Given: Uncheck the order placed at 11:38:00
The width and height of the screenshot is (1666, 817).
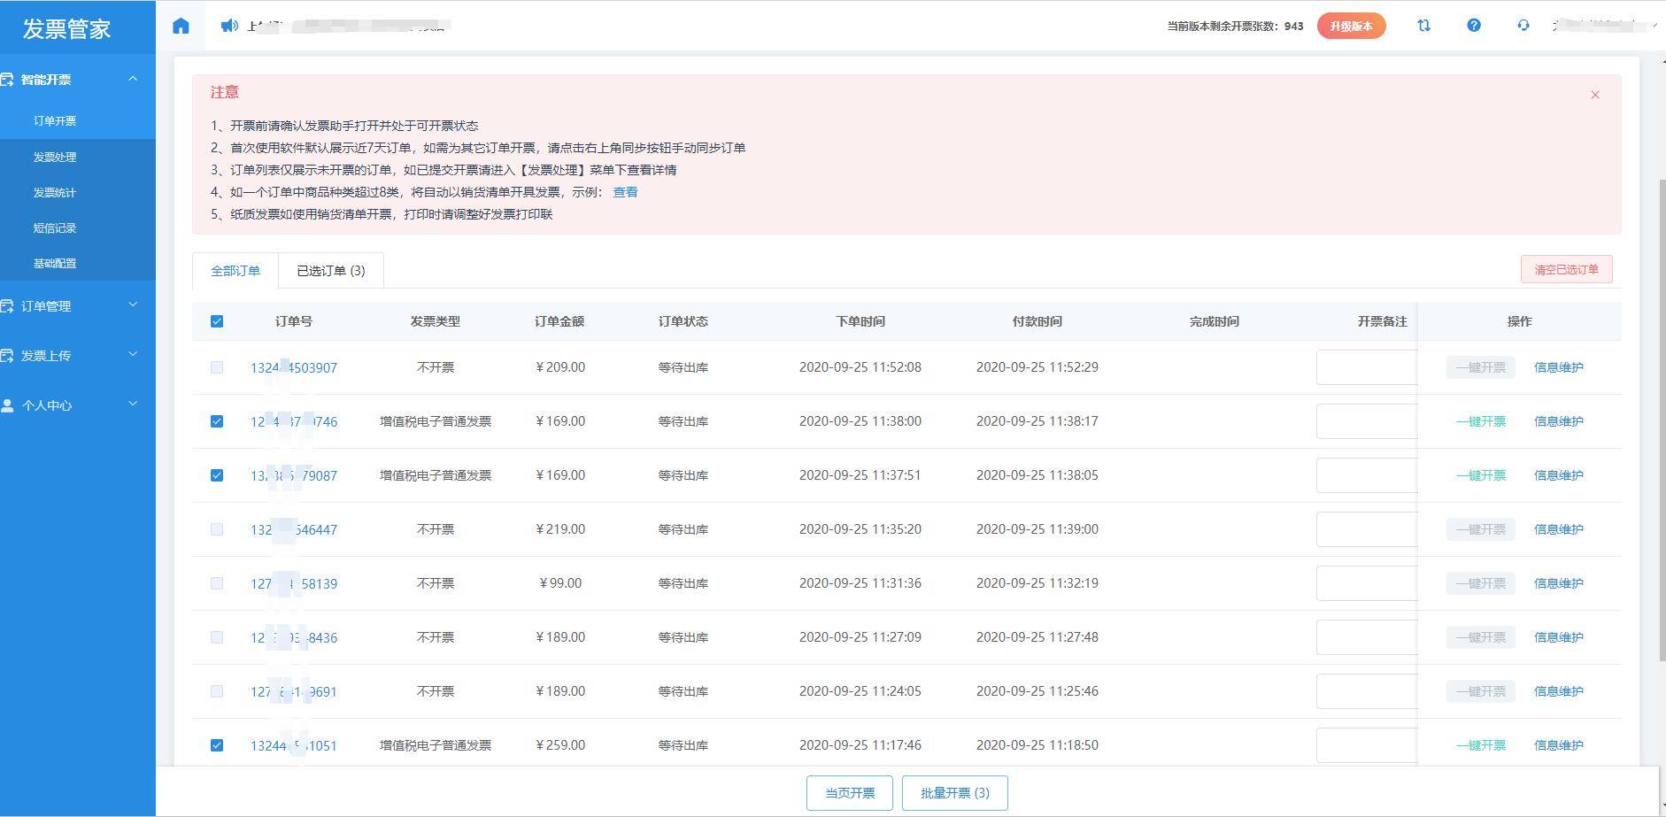Looking at the screenshot, I should coord(217,421).
